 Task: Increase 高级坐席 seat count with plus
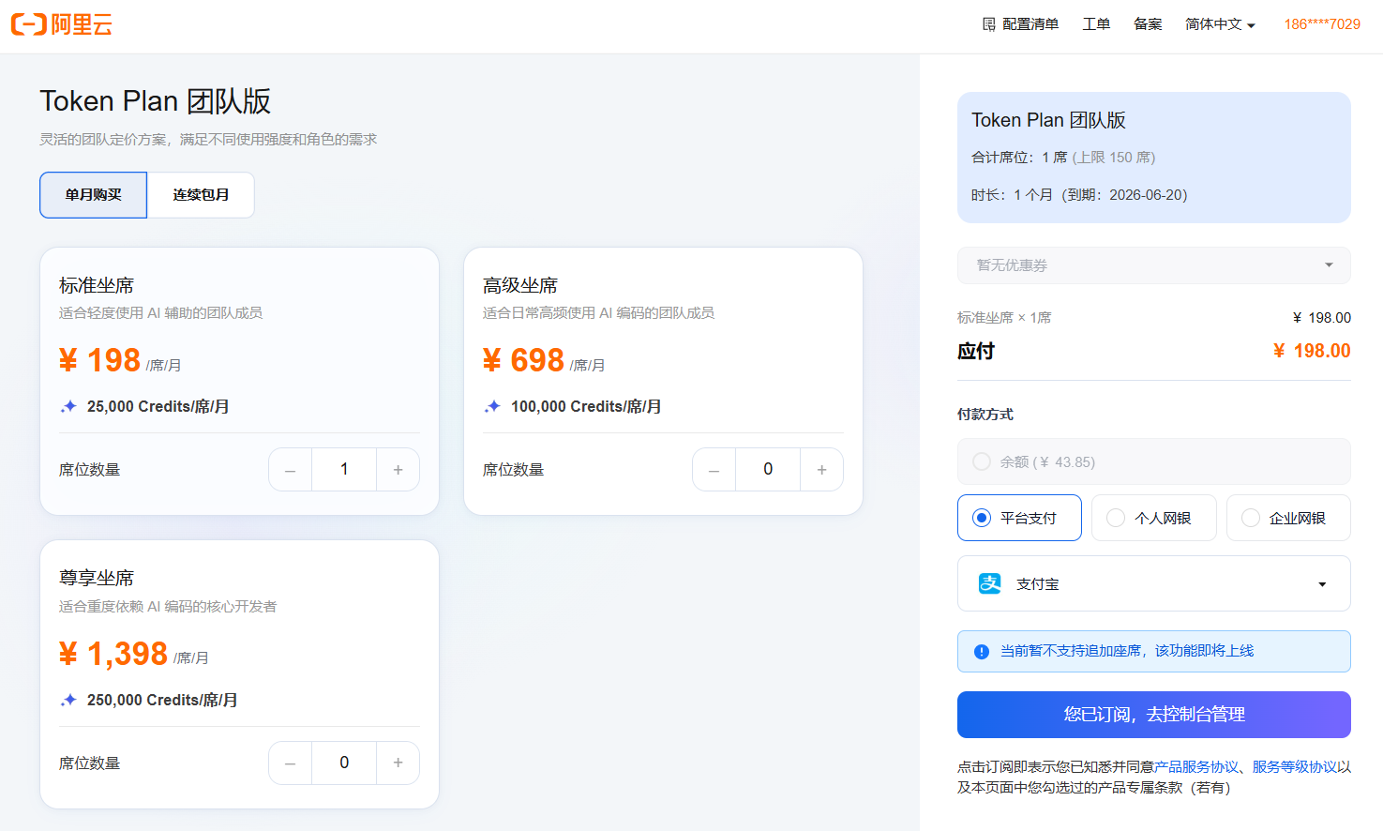pos(822,470)
